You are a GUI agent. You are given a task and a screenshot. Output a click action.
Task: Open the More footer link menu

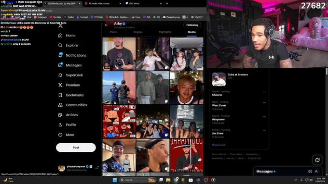click(x=241, y=159)
